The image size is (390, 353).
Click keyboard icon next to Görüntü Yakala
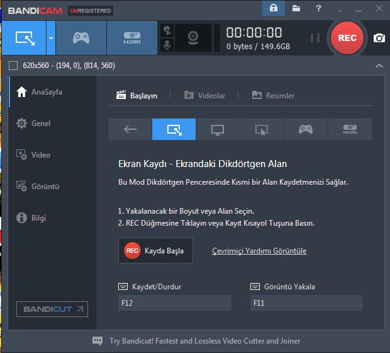point(255,287)
